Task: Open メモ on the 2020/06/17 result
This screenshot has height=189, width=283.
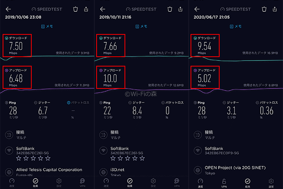Action: (x=235, y=26)
